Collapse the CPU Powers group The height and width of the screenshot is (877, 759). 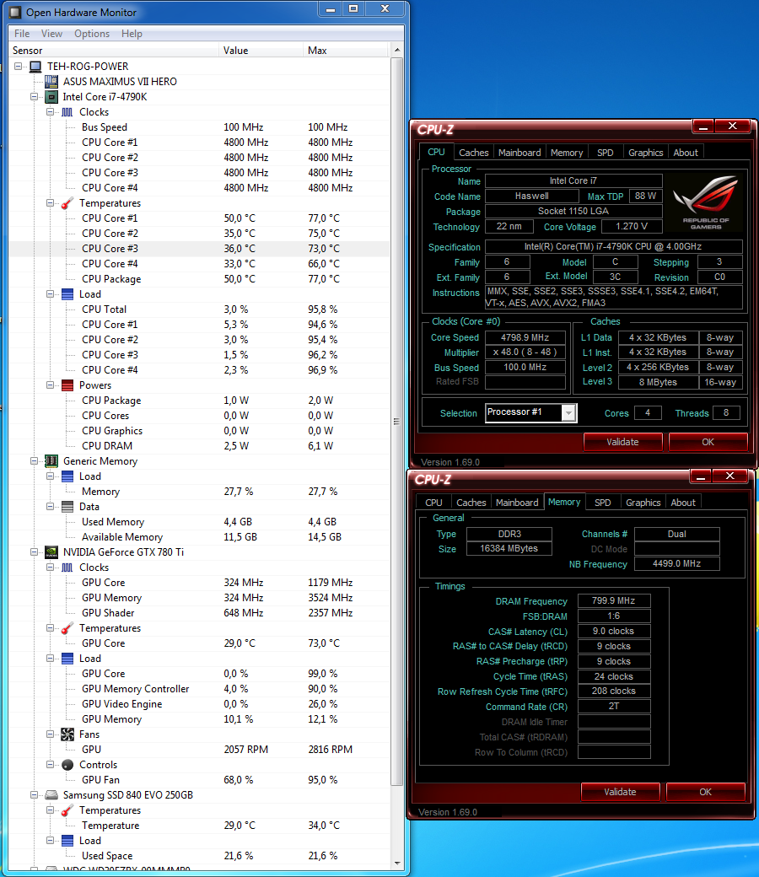51,385
